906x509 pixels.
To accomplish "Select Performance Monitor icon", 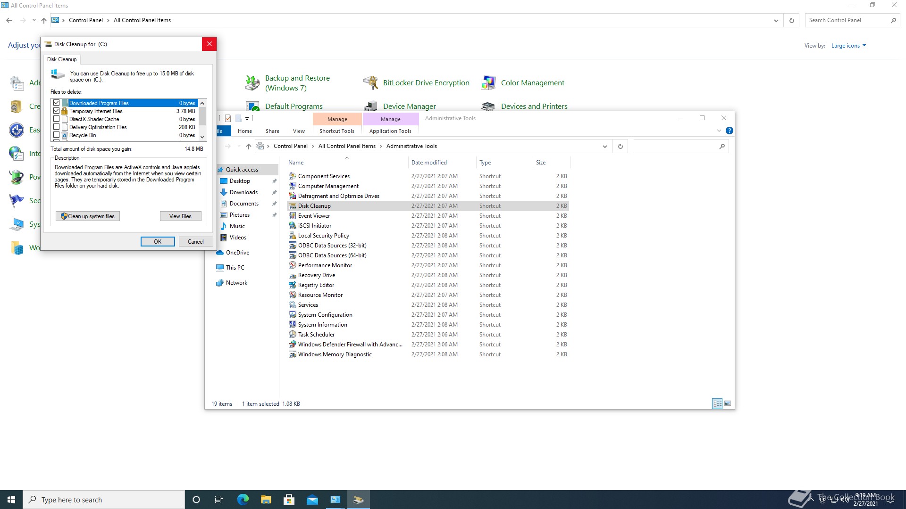I will pyautogui.click(x=293, y=265).
